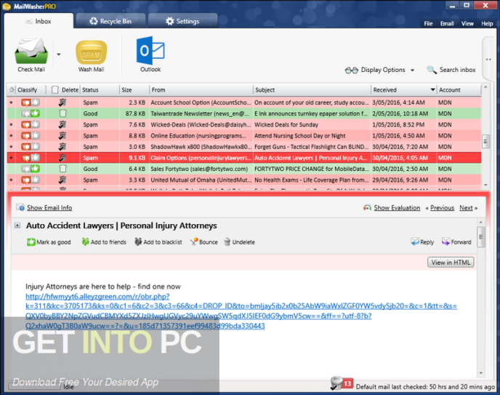
Task: Click the Received column sort arrow
Action: 432,89
